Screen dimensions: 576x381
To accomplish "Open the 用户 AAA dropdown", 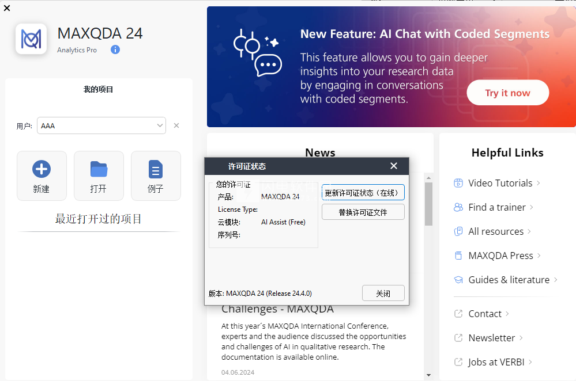I will pos(160,125).
